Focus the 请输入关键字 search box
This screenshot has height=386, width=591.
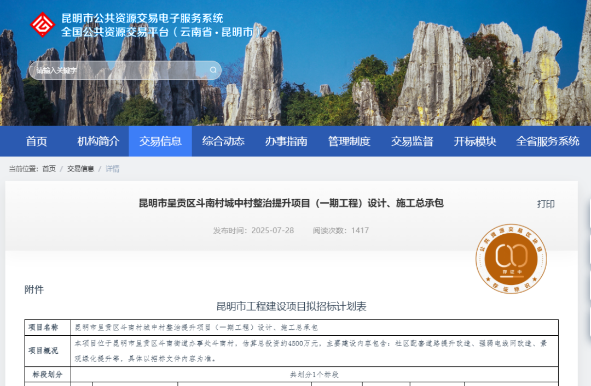120,70
